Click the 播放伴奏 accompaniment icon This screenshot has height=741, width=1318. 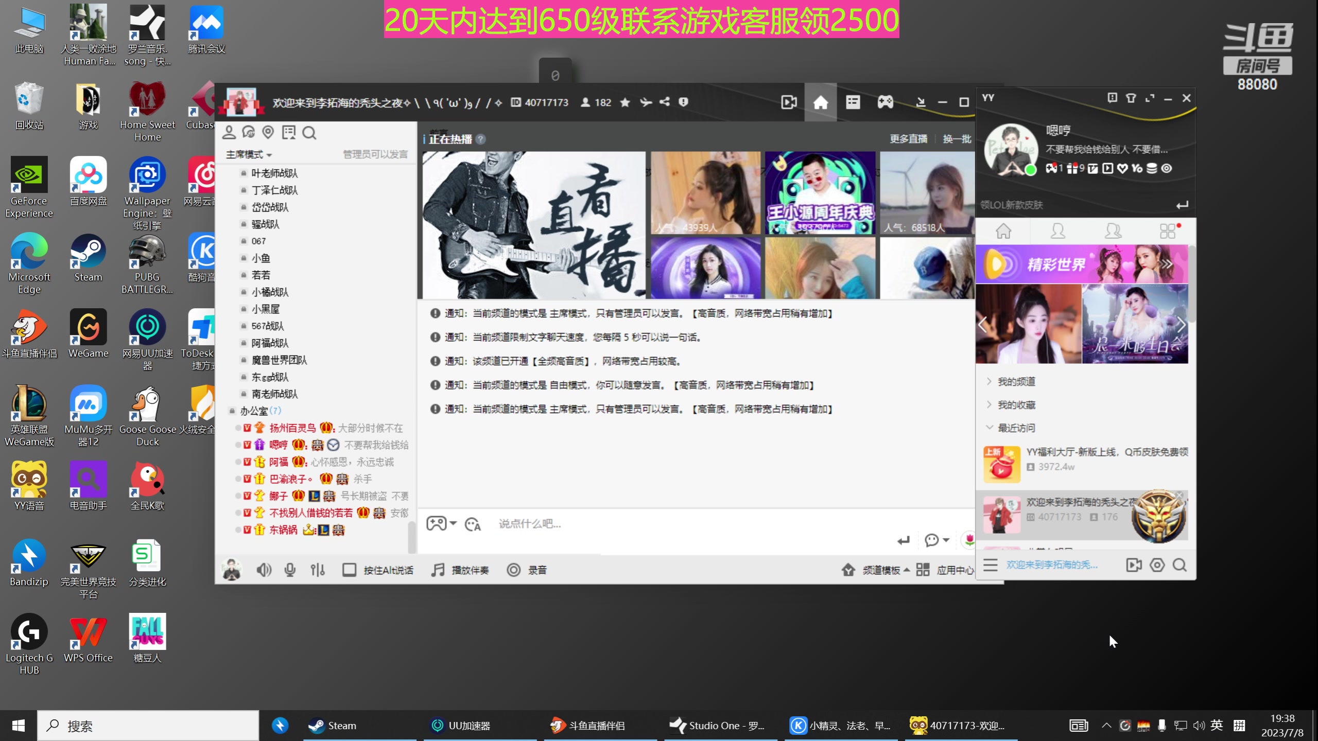pos(438,570)
